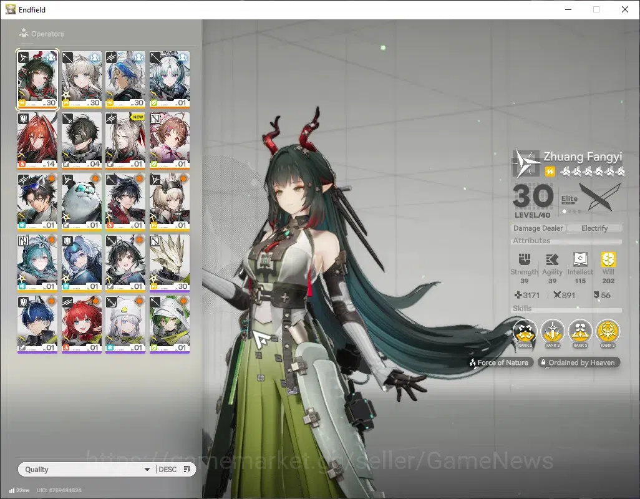
Task: Click the Intellect book icon
Action: [x=580, y=259]
